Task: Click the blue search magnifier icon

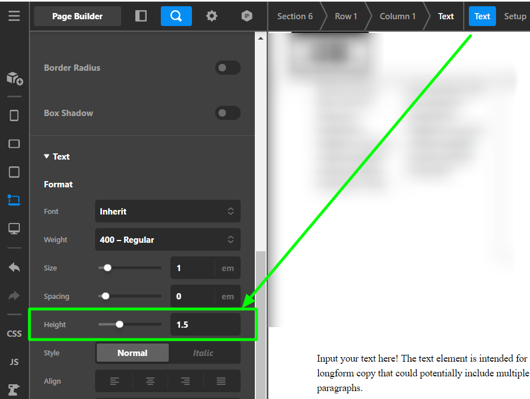Action: point(176,16)
